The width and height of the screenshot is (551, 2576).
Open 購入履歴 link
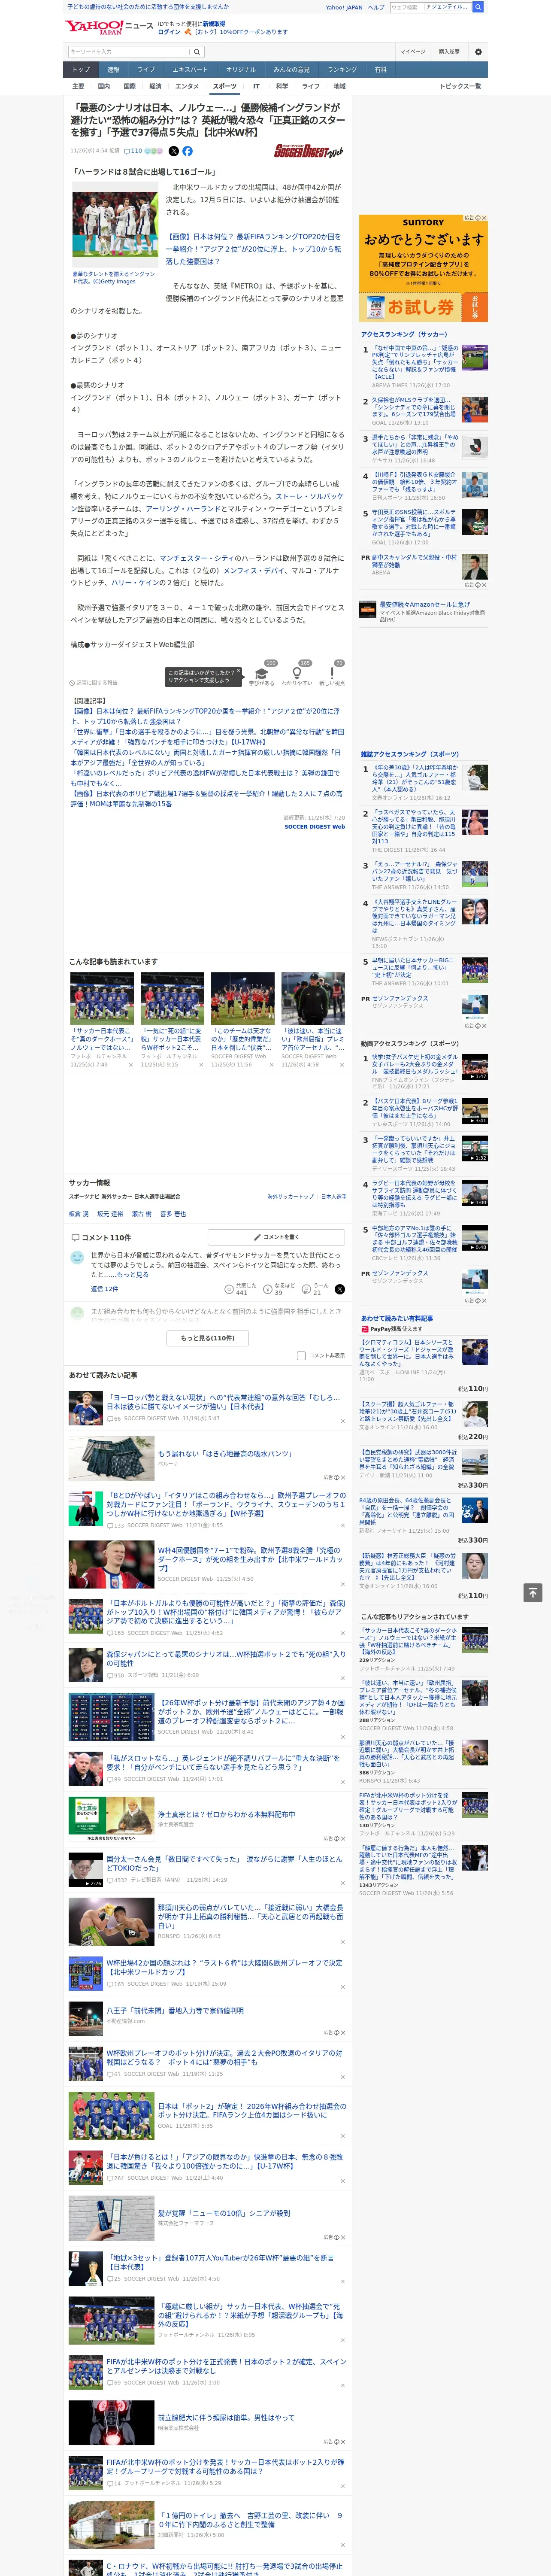tap(449, 52)
